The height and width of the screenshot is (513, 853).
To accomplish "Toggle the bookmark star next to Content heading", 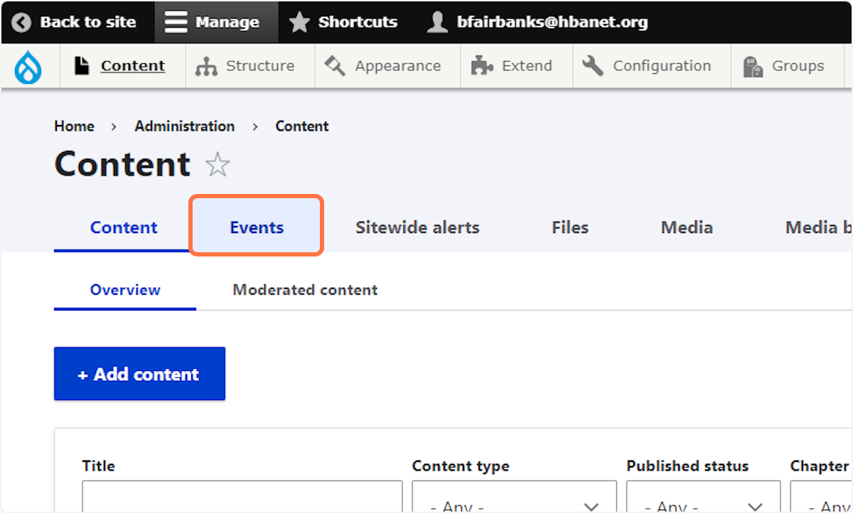I will point(218,164).
